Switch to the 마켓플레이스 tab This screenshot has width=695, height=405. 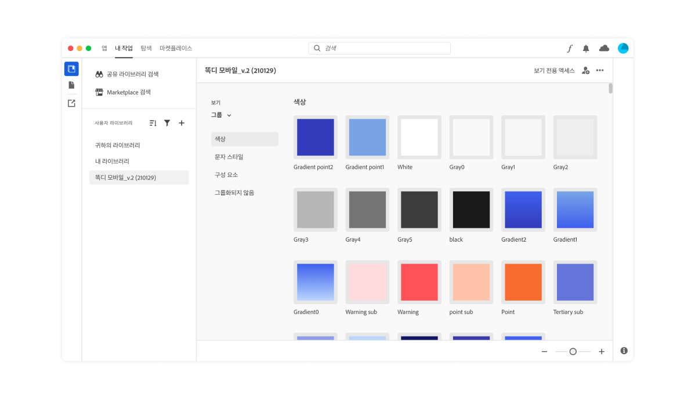[176, 48]
